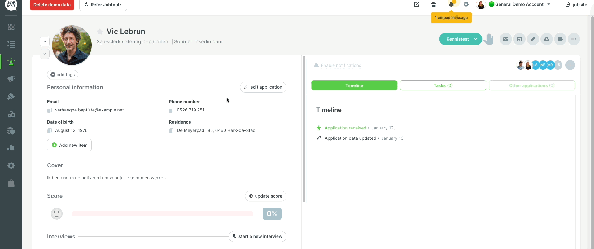594x249 pixels.
Task: Toggle the favorite star next to Vic Lebrun
Action: pos(100,32)
